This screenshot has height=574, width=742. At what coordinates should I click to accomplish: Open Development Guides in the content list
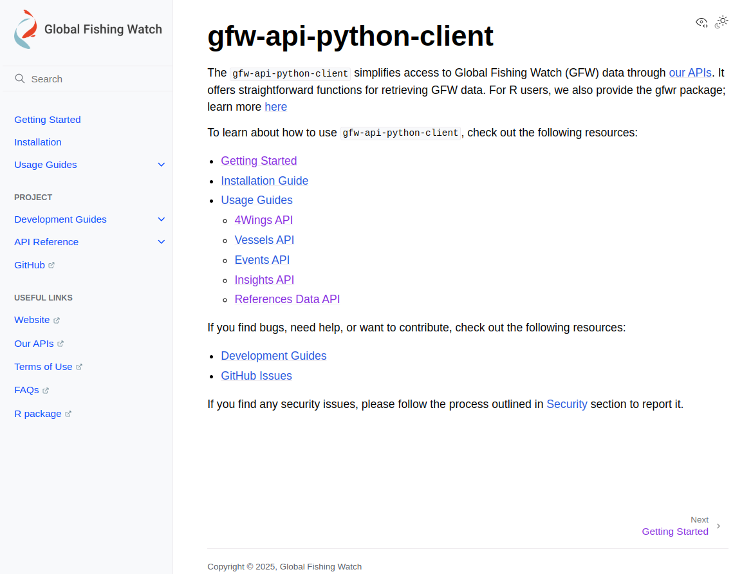[x=274, y=356]
